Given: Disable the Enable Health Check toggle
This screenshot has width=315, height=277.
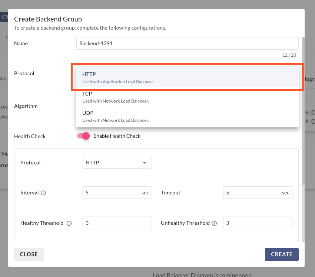Looking at the screenshot, I should (x=83, y=136).
